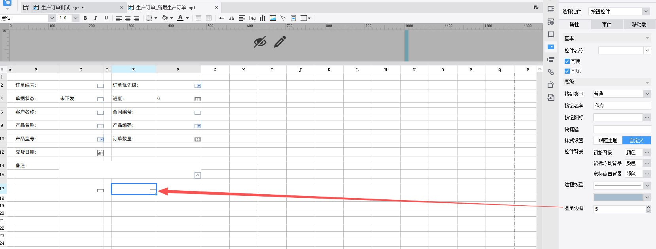
Task: Align cell text left
Action: (119, 18)
